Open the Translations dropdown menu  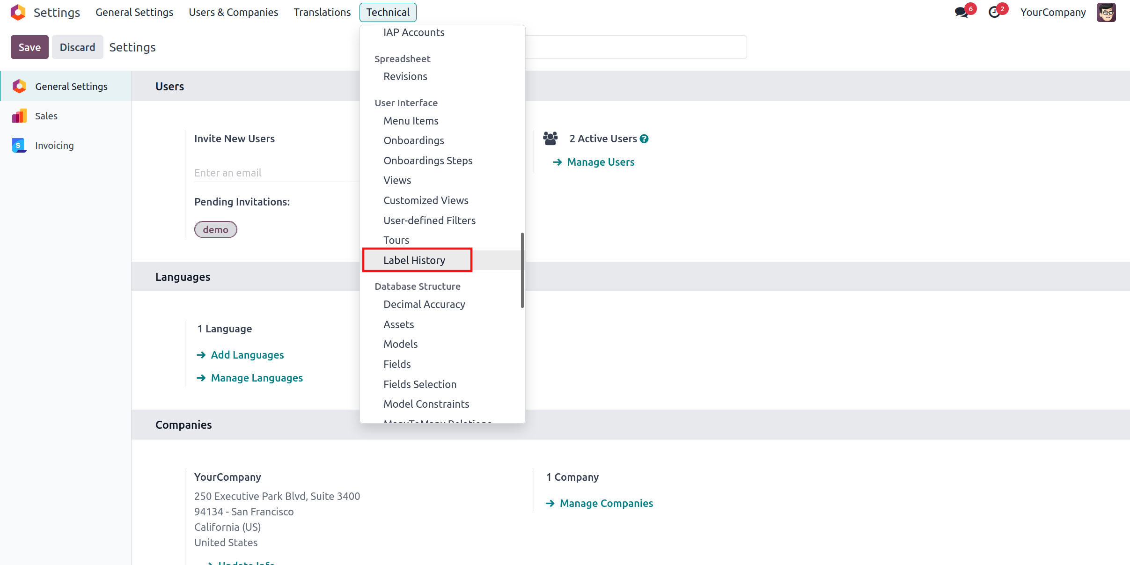(322, 12)
